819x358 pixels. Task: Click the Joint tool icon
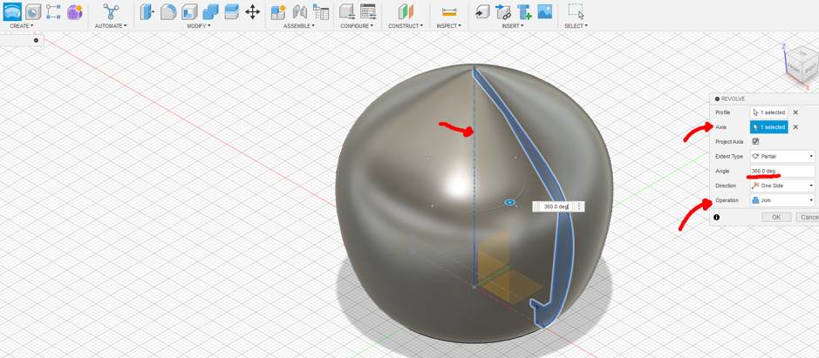(x=299, y=11)
